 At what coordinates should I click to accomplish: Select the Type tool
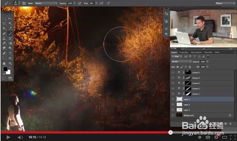pos(10,53)
